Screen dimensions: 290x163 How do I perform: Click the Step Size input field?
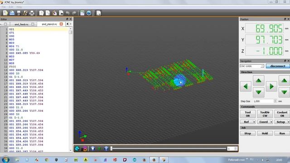coord(263,101)
